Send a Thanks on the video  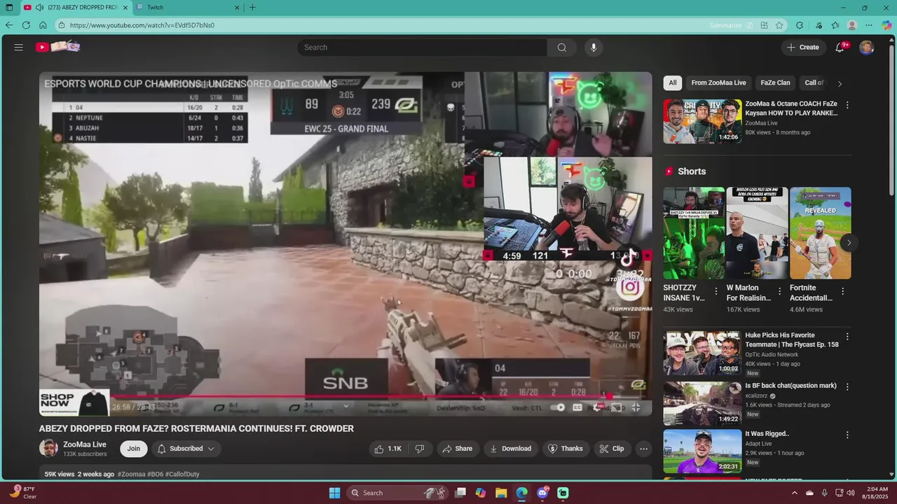coord(565,449)
